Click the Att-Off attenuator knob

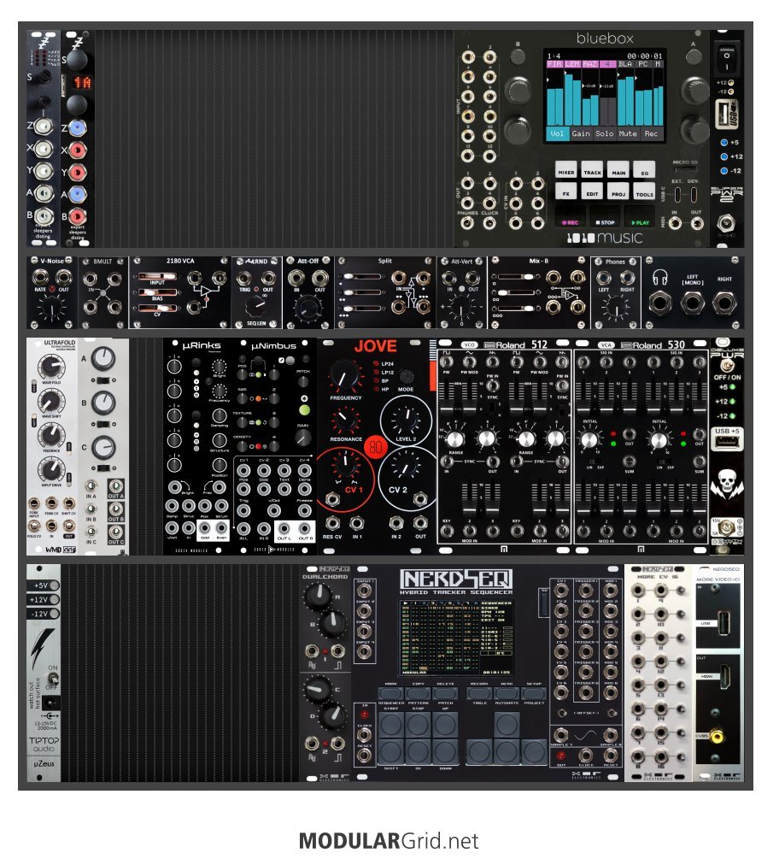coord(308,308)
